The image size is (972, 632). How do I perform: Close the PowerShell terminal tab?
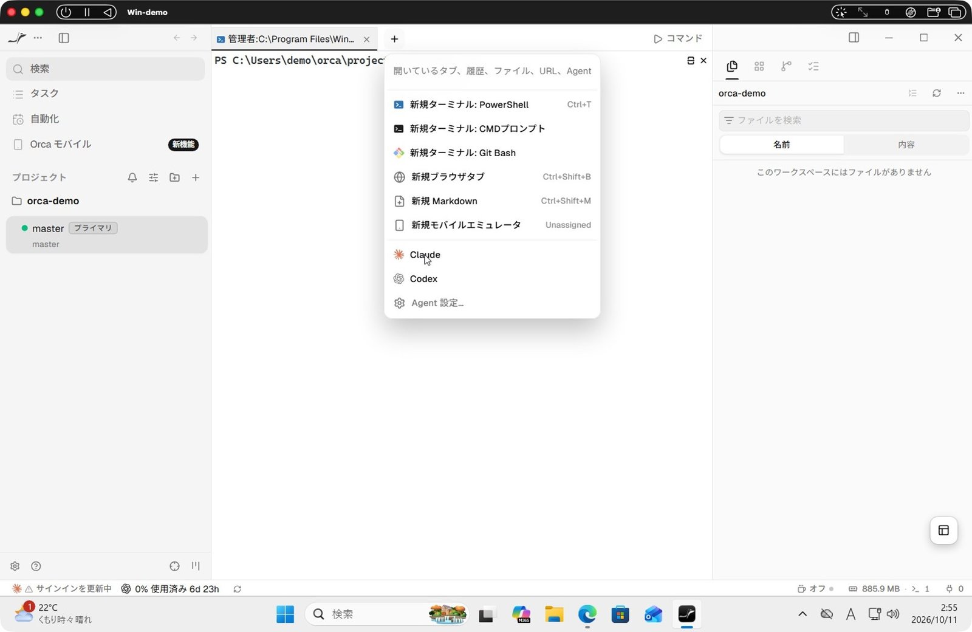[366, 39]
